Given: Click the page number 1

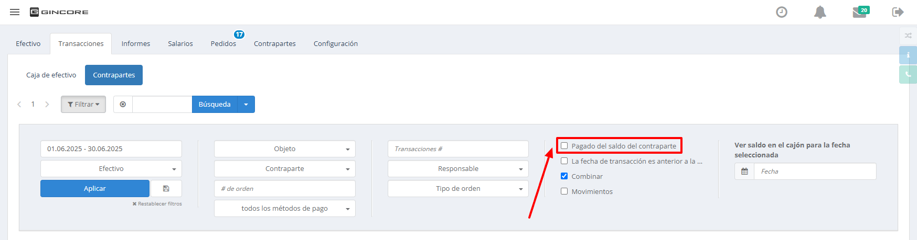Looking at the screenshot, I should coord(33,105).
